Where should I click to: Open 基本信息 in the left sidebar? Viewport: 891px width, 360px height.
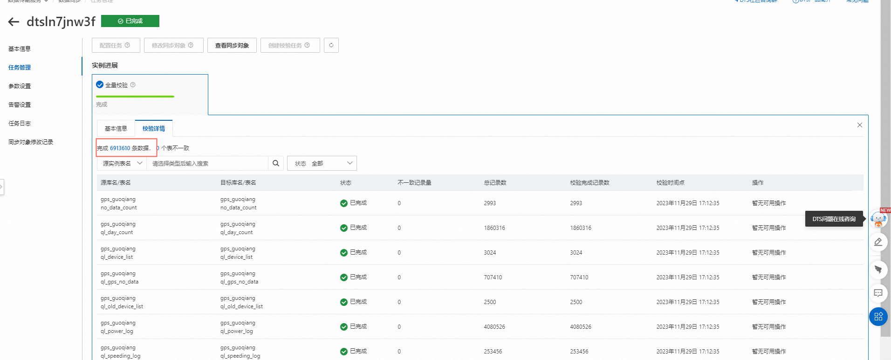(20, 49)
